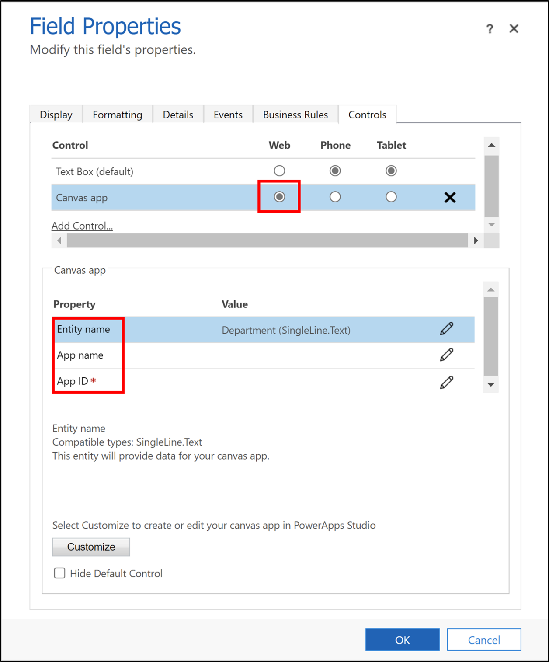Click the up arrow on control list scrollbar
The height and width of the screenshot is (662, 549).
pos(492,144)
